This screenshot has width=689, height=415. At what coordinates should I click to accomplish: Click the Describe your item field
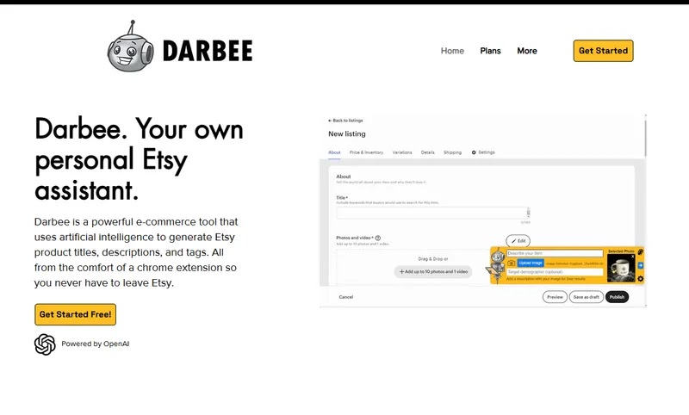tap(555, 253)
